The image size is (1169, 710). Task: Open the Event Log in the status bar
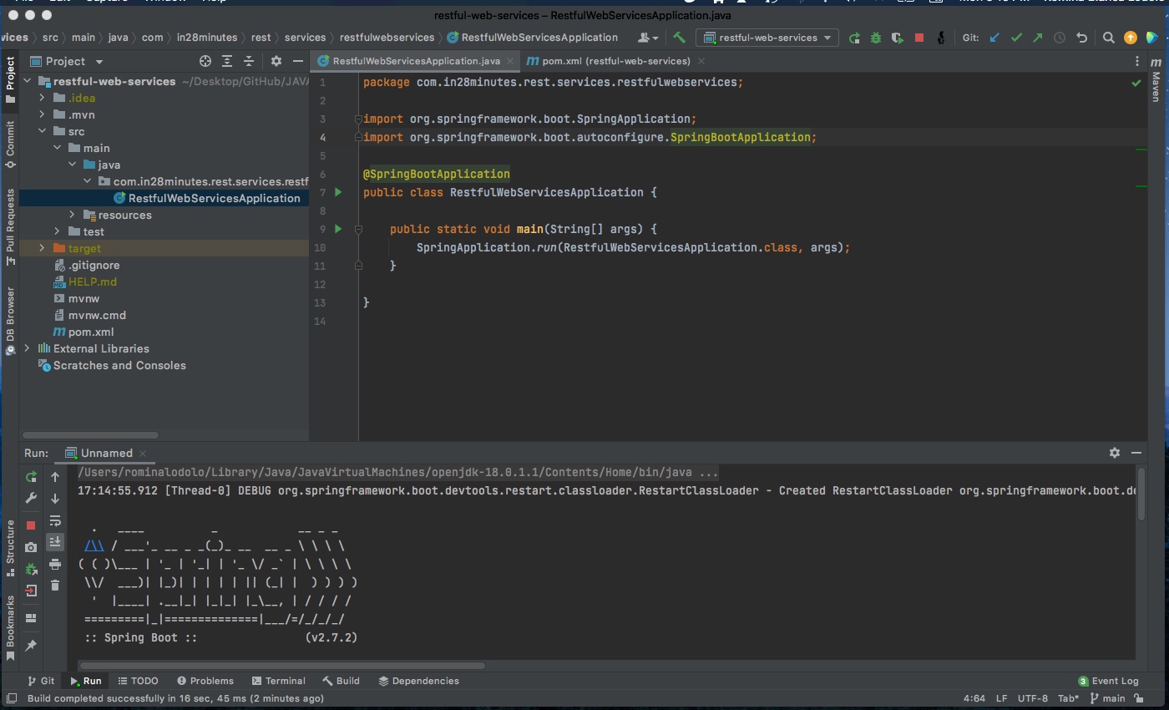click(1107, 681)
